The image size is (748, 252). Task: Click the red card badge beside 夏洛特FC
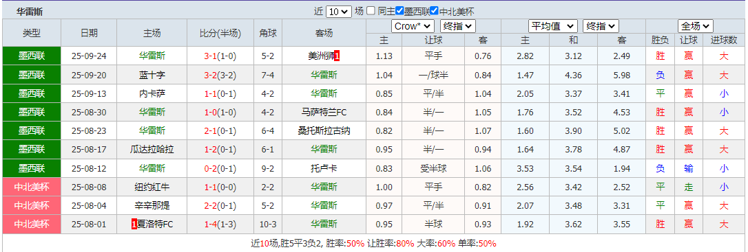point(134,225)
